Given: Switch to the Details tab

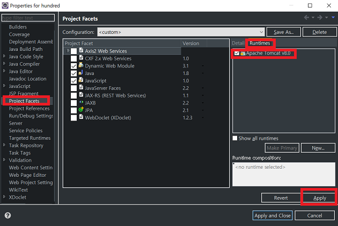Looking at the screenshot, I should (x=238, y=43).
